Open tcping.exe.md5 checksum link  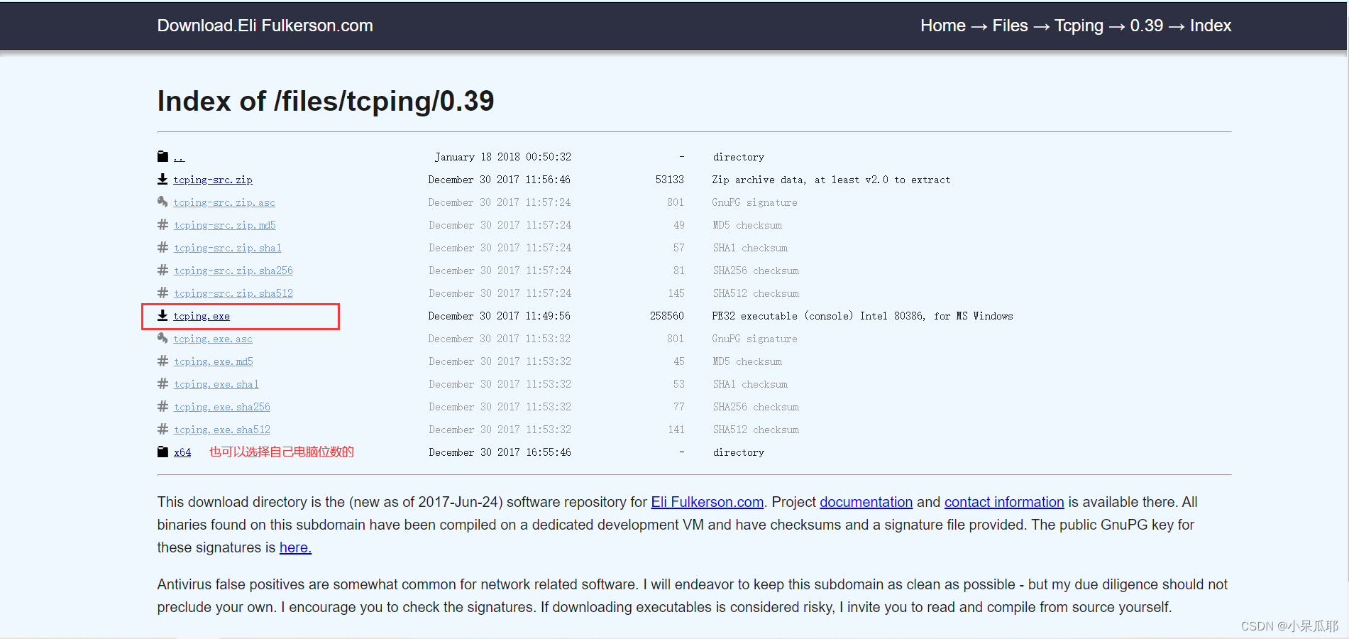213,361
